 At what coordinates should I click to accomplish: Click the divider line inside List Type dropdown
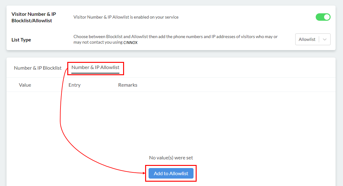tap(319, 39)
